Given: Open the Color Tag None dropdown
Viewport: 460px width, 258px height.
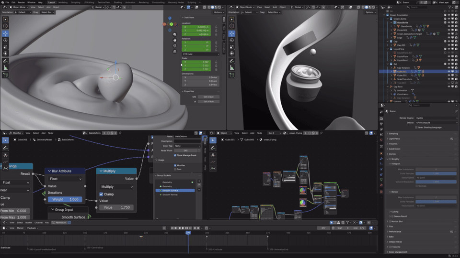Looking at the screenshot, I should tap(187, 146).
